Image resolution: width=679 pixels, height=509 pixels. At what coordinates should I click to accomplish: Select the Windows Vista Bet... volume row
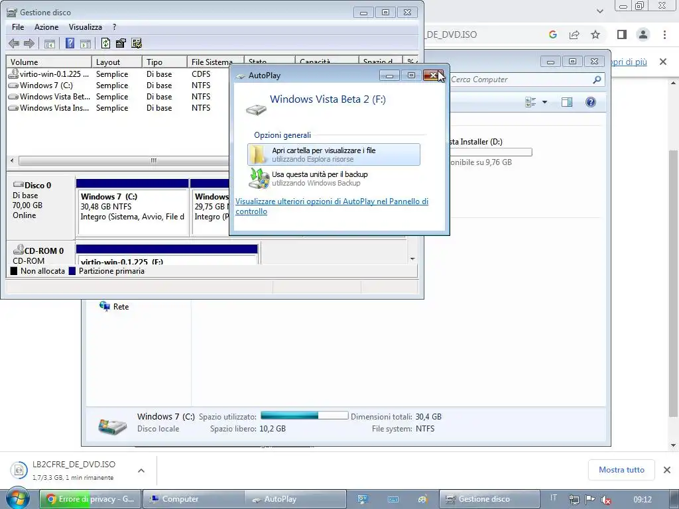tap(117, 97)
